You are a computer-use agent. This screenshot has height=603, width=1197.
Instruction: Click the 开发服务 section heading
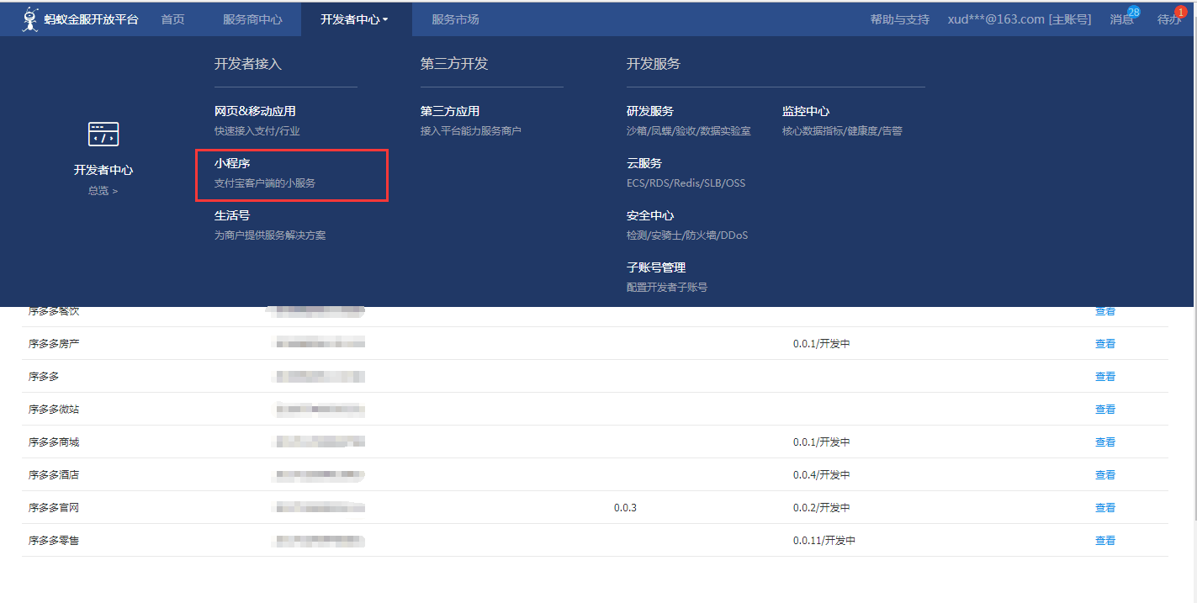click(654, 64)
